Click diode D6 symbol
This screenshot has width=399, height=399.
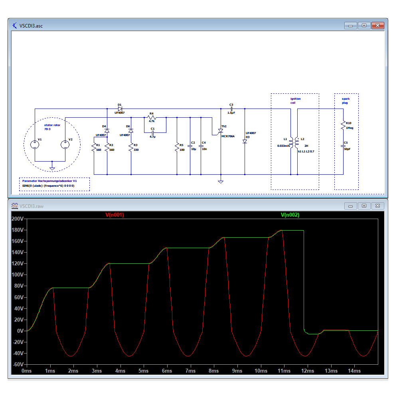[x=131, y=130]
